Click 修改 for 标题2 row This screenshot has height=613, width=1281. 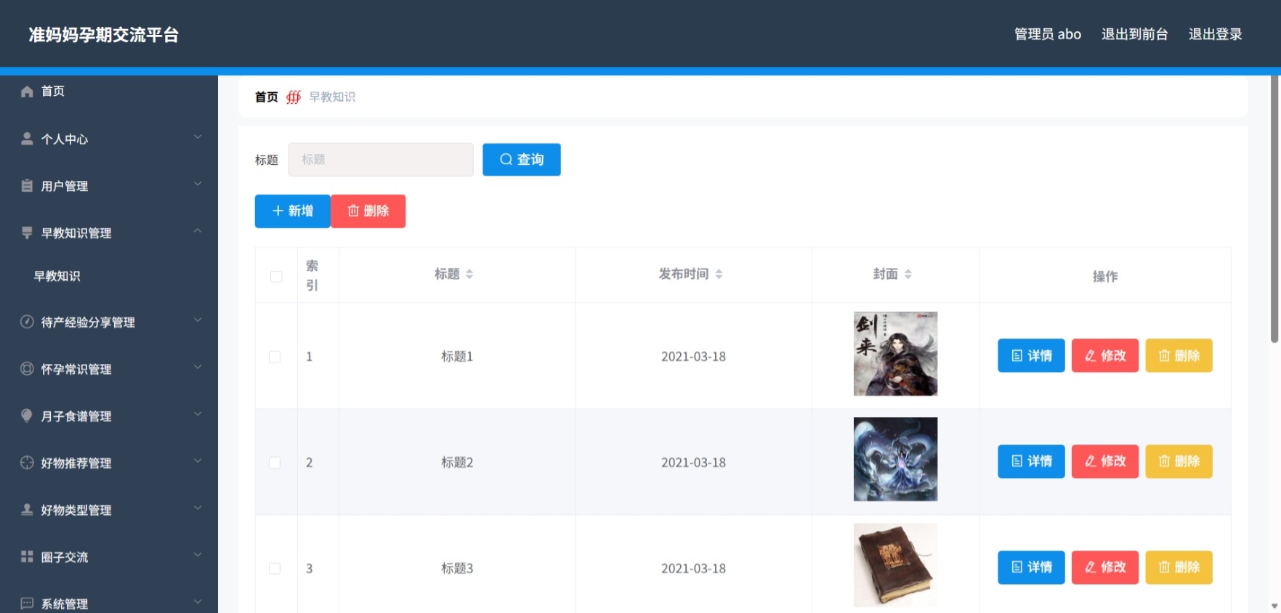[1105, 461]
